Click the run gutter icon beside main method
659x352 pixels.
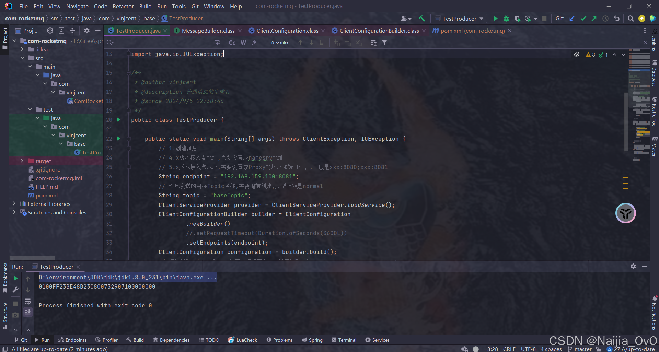tap(118, 139)
